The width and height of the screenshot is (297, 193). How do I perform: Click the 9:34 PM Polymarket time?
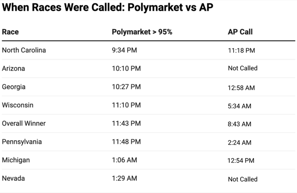pyautogui.click(x=124, y=50)
